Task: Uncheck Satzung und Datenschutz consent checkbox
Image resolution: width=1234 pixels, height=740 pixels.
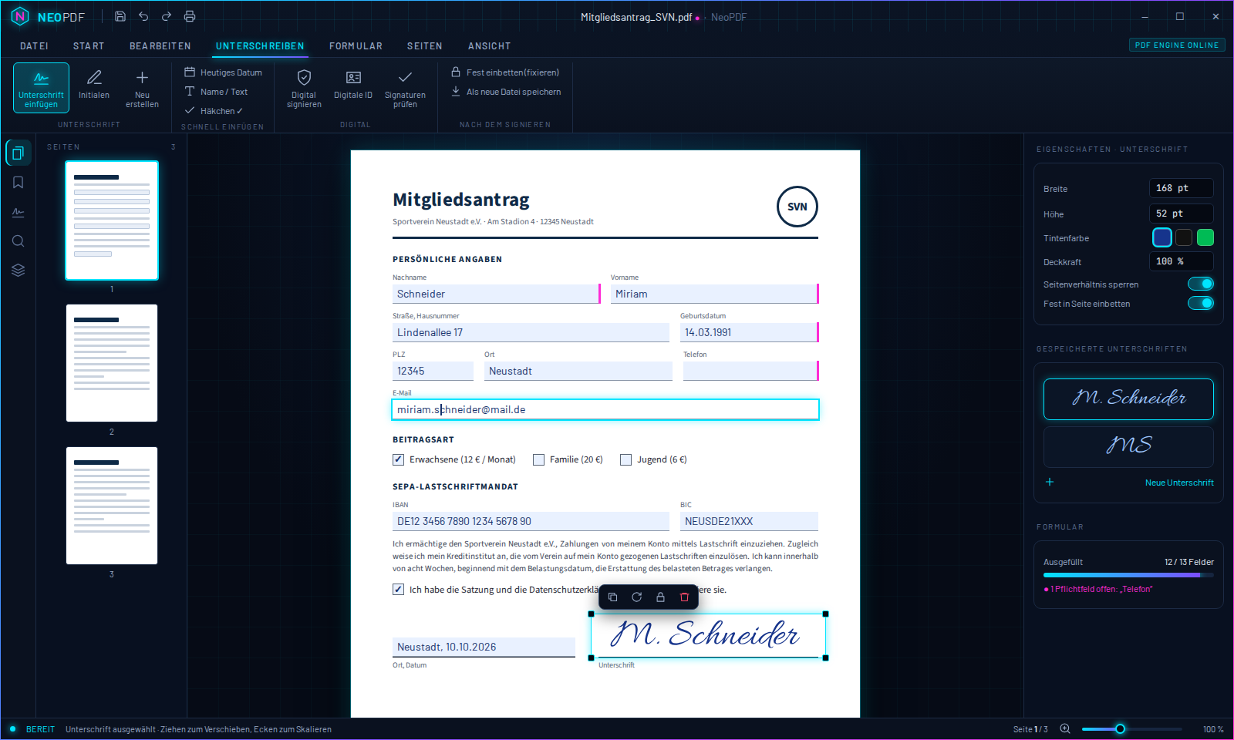Action: click(398, 589)
